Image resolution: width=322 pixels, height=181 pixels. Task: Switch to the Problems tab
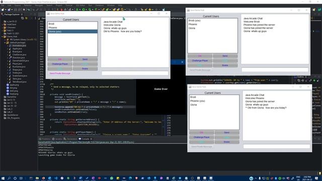[45, 139]
